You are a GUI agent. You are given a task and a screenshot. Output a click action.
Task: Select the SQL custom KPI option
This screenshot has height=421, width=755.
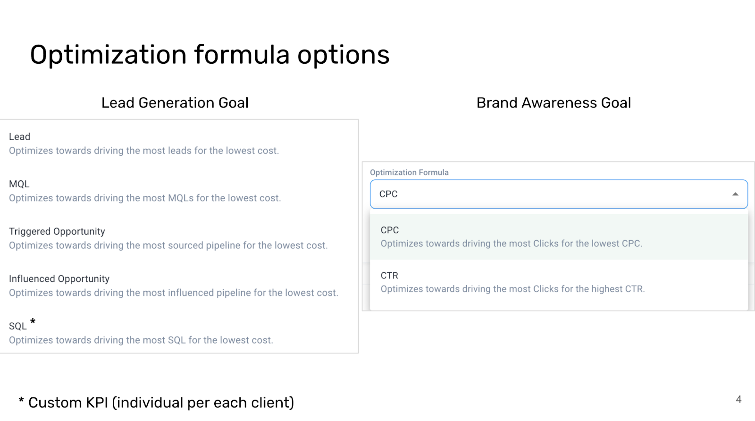pos(179,333)
